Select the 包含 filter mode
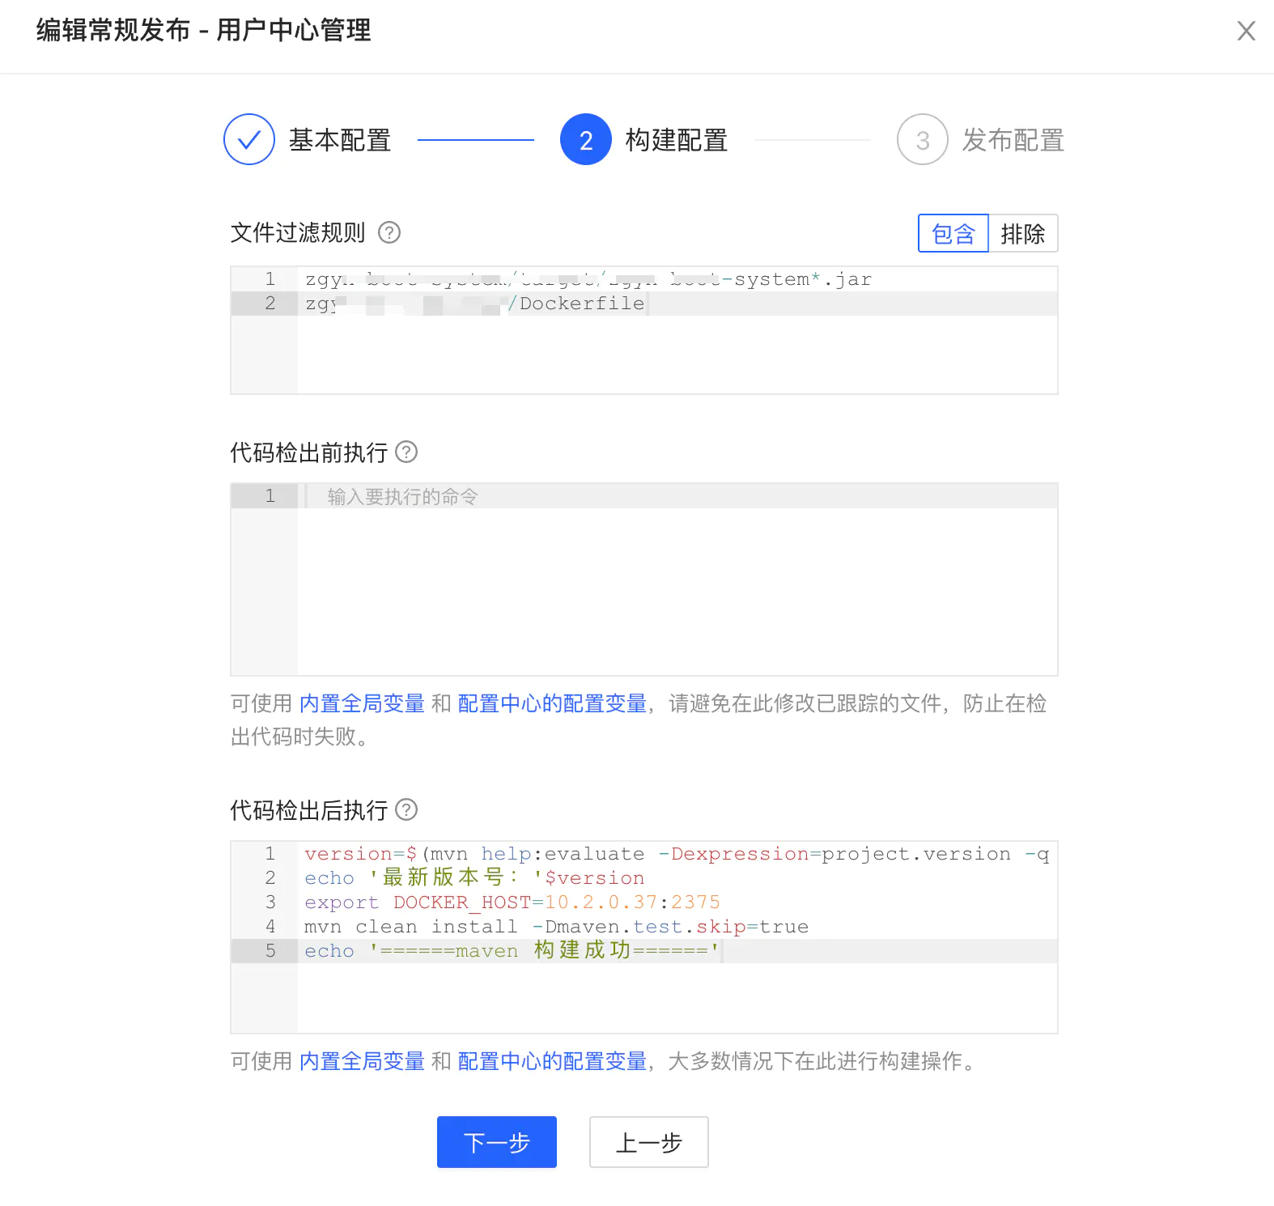The height and width of the screenshot is (1206, 1274). (x=953, y=233)
